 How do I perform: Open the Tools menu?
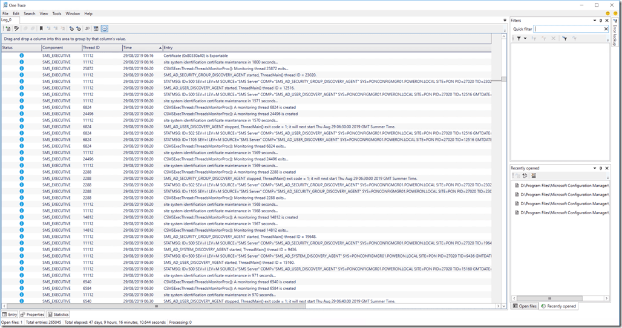(x=56, y=13)
